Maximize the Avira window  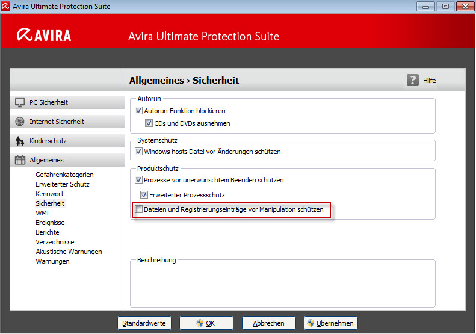[x=445, y=7]
